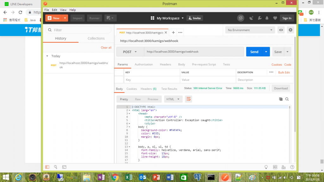The height and width of the screenshot is (182, 324).
Task: Download the response with Download button
Action: [281, 88]
